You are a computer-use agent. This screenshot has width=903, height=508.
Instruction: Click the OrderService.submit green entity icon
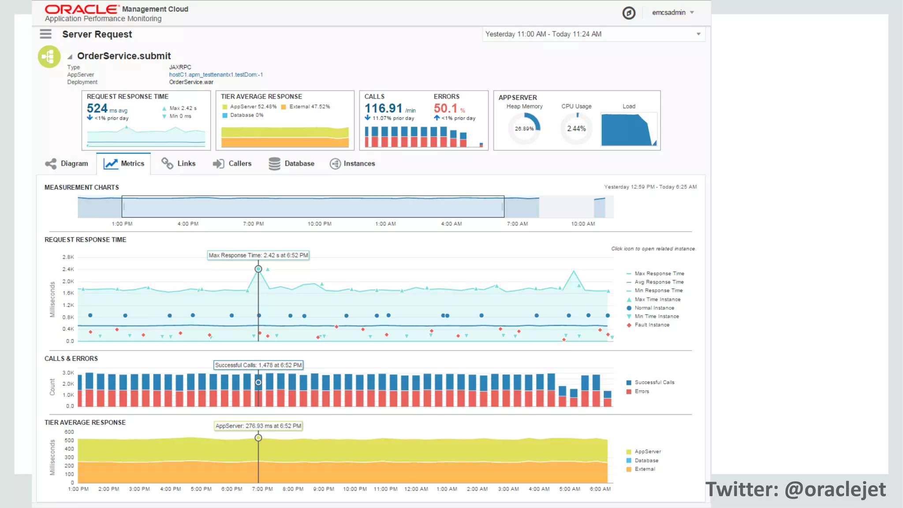pyautogui.click(x=49, y=56)
